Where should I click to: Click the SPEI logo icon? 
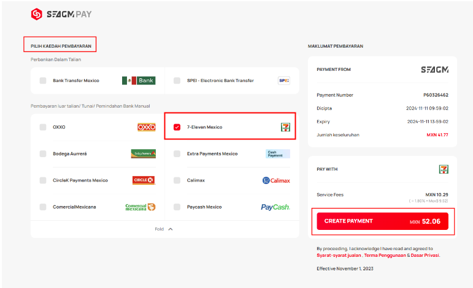click(x=284, y=81)
